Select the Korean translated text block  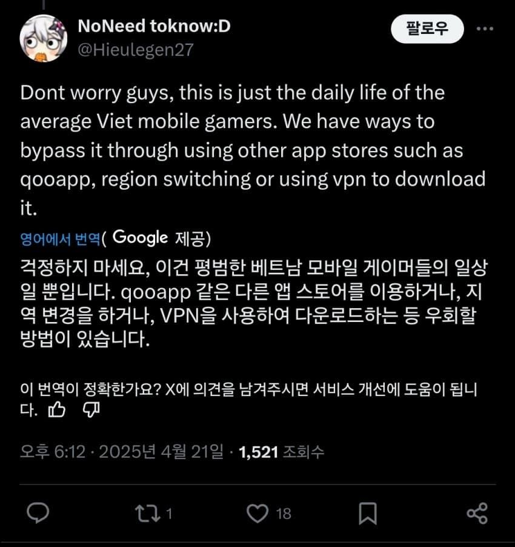click(x=254, y=303)
